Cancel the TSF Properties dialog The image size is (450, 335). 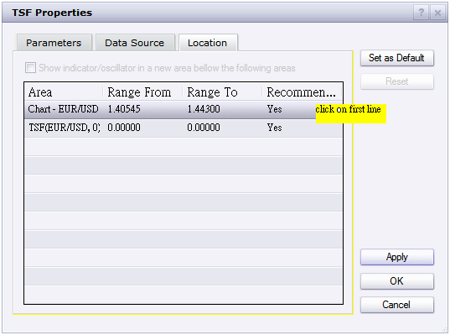tap(397, 305)
